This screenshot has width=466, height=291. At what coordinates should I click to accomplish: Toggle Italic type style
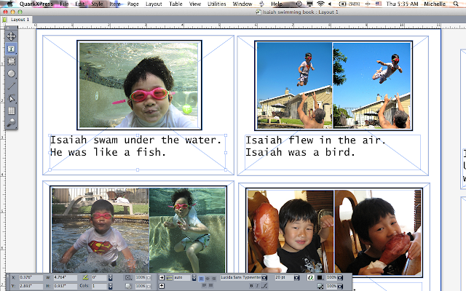257,286
